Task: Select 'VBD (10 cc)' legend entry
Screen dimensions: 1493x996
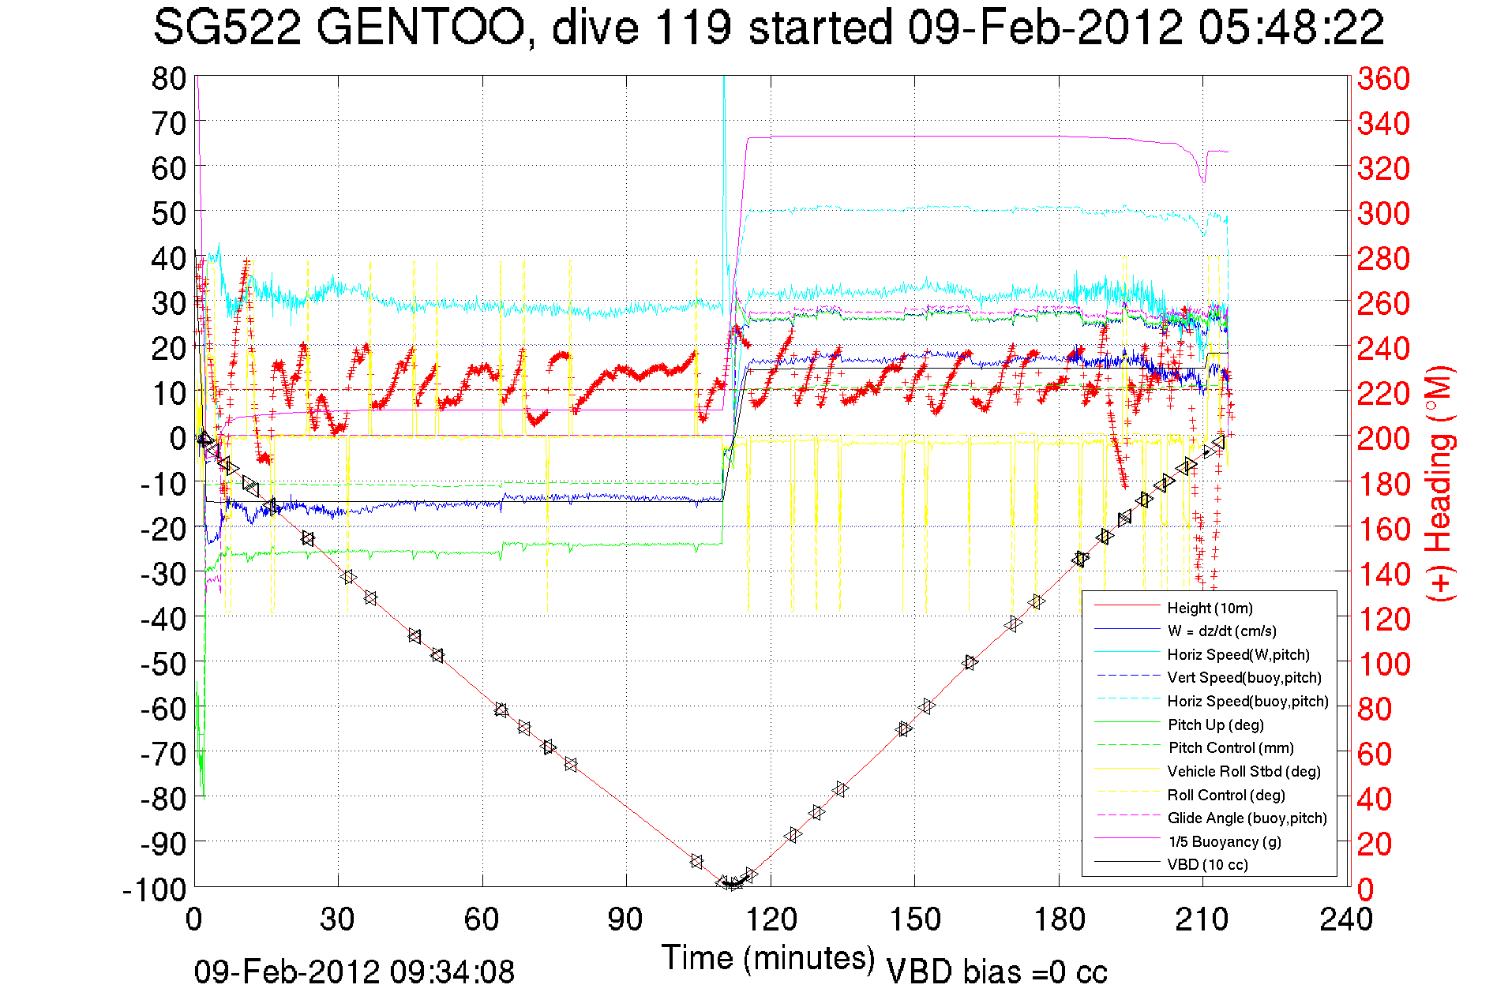Action: click(1207, 864)
